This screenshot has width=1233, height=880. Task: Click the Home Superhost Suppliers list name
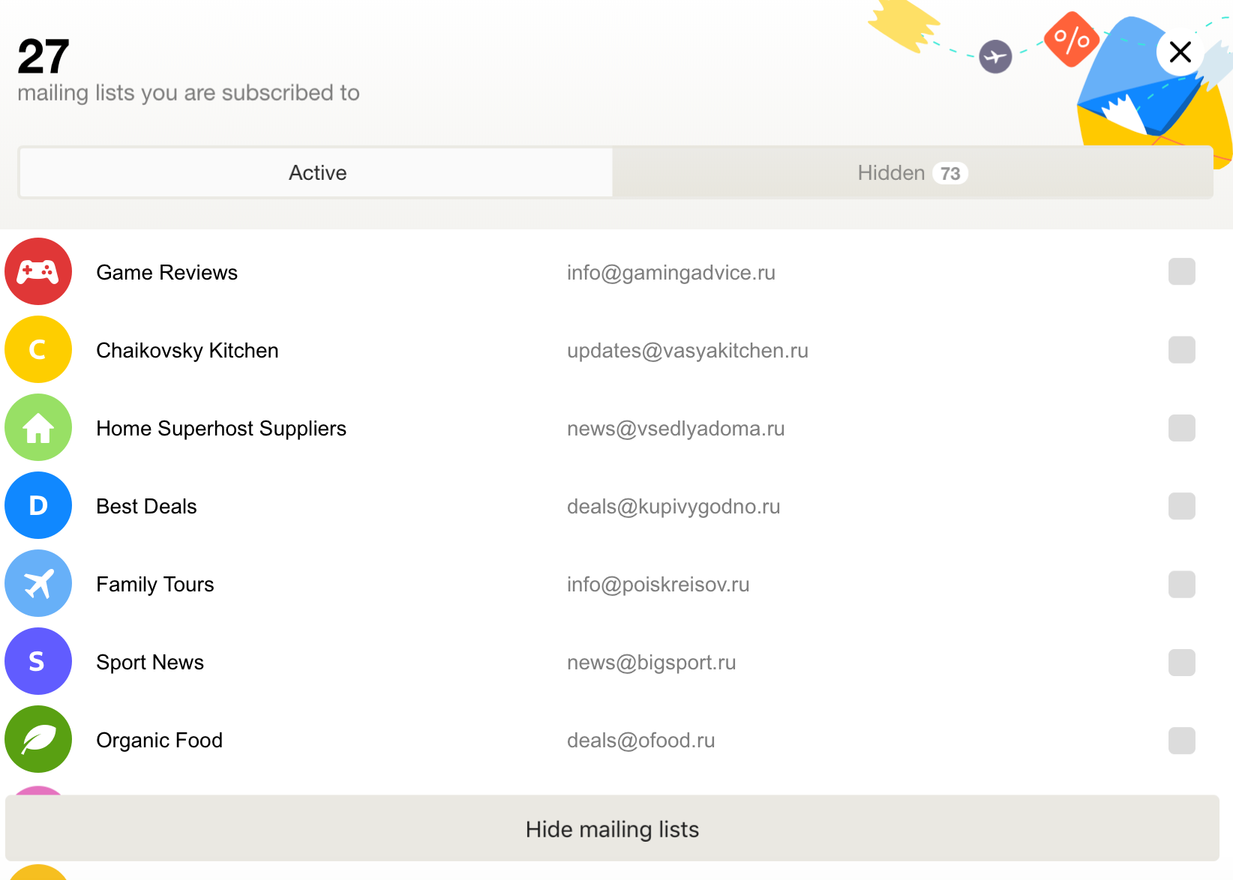pyautogui.click(x=221, y=429)
